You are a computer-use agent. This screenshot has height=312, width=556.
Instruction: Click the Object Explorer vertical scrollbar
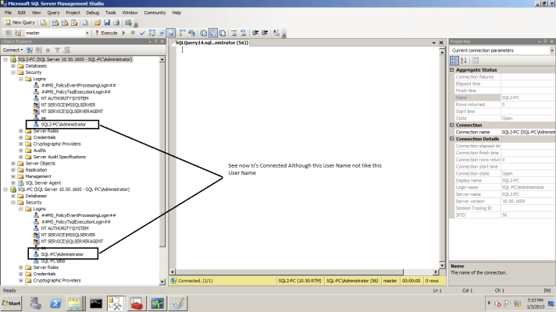(162, 170)
